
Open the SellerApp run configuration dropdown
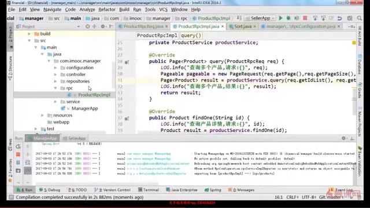(x=261, y=18)
